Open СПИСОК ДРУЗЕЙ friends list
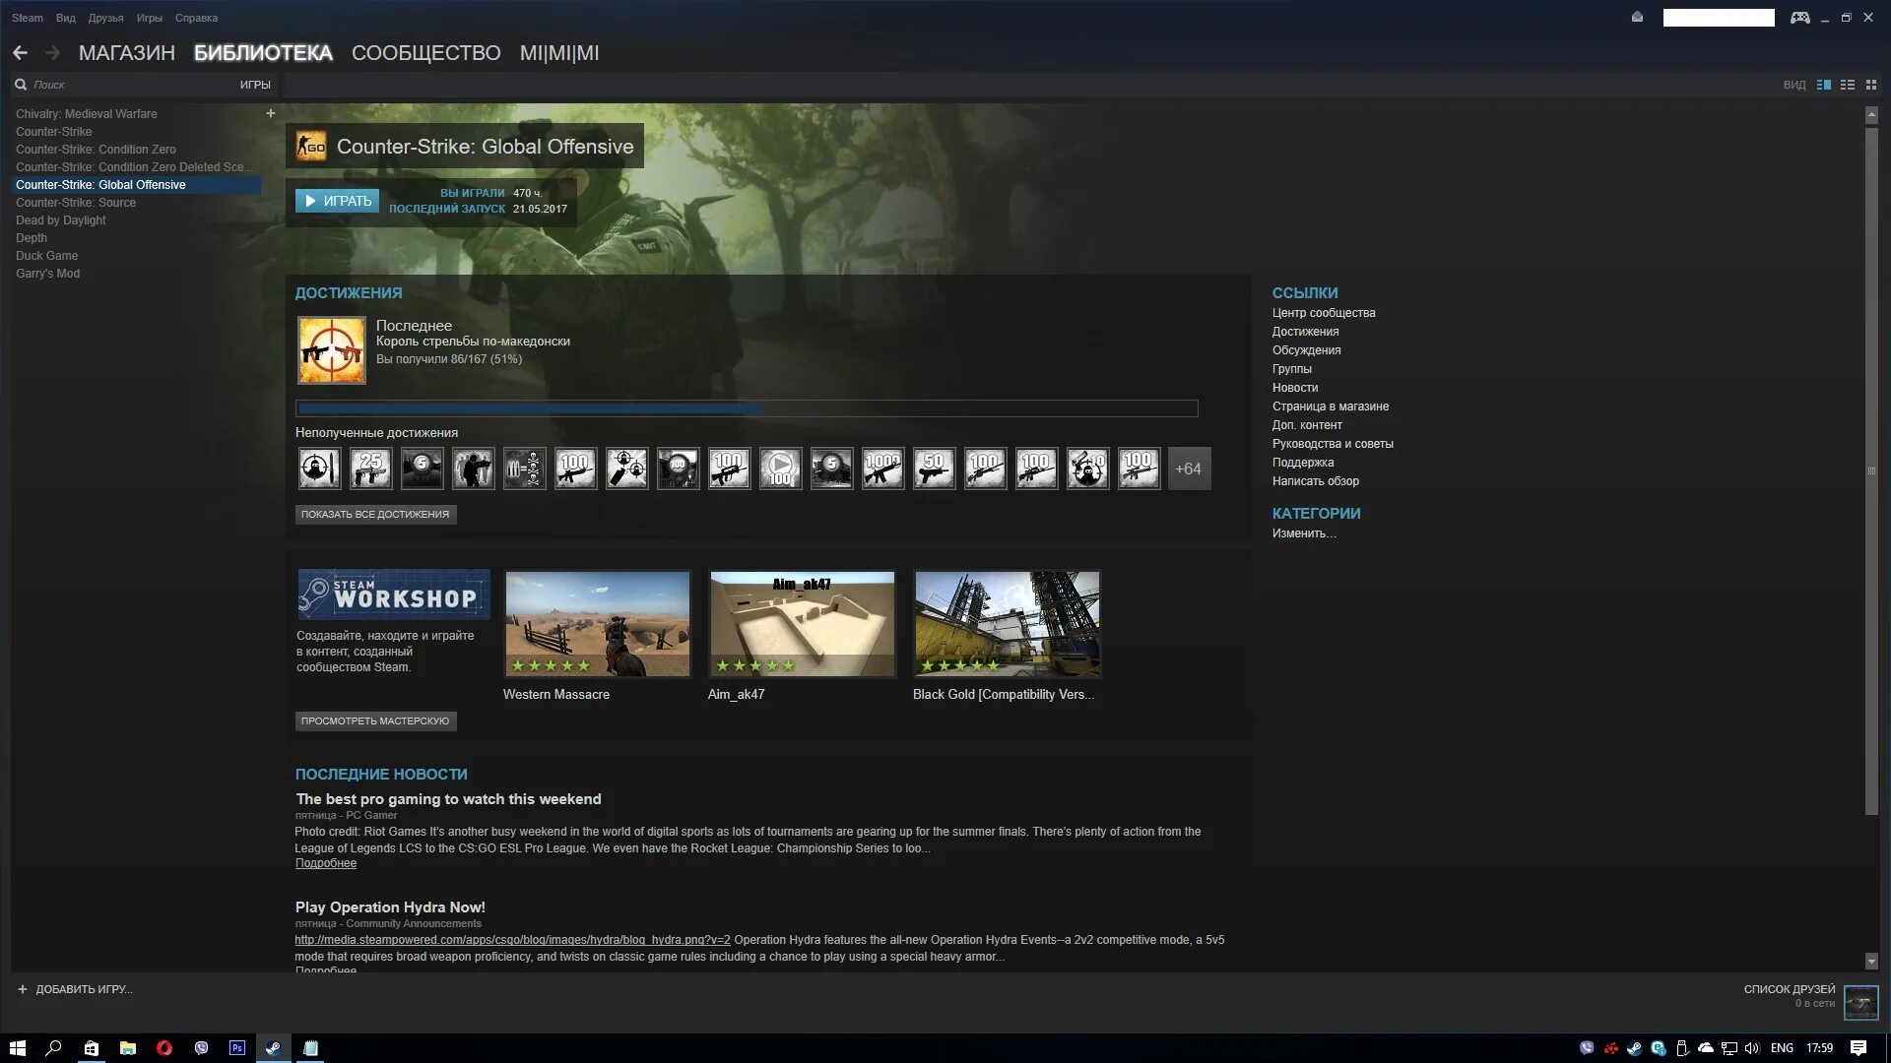 [1790, 989]
